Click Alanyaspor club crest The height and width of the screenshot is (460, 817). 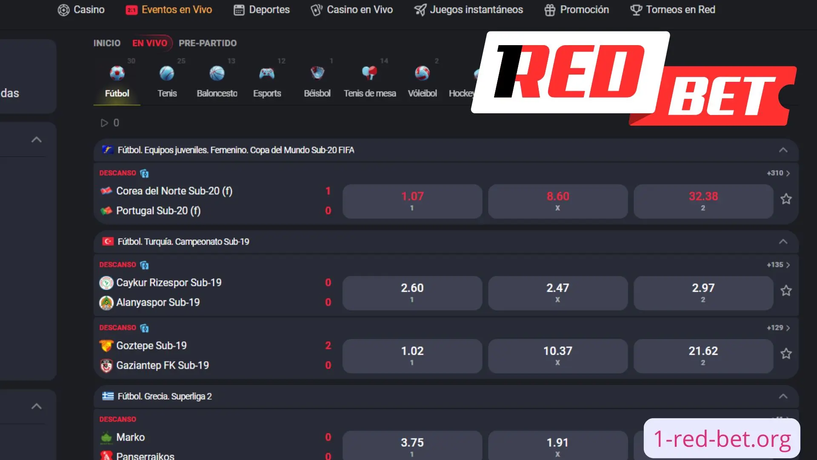click(106, 303)
